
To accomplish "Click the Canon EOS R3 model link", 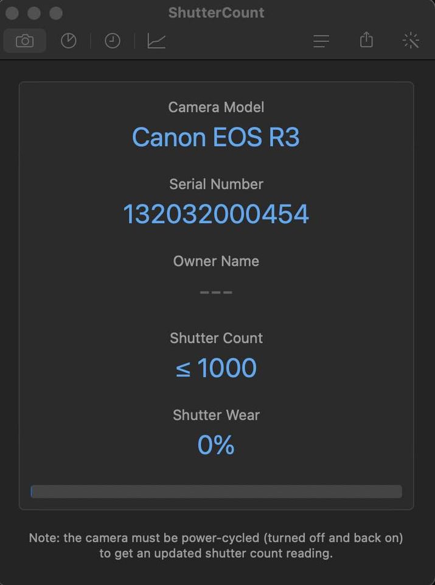I will tap(216, 138).
